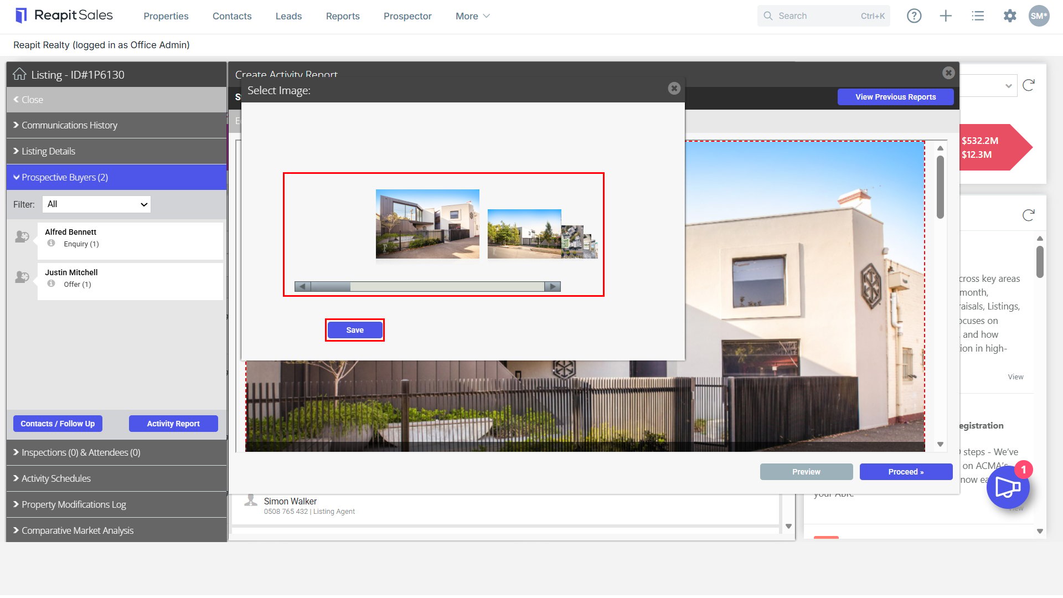This screenshot has width=1063, height=598.
Task: Save the selected image
Action: click(x=355, y=330)
